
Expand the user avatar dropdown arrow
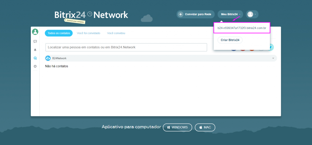click(x=255, y=15)
